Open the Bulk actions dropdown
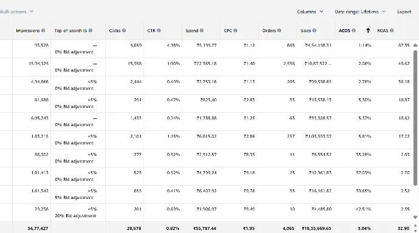 [x=17, y=12]
